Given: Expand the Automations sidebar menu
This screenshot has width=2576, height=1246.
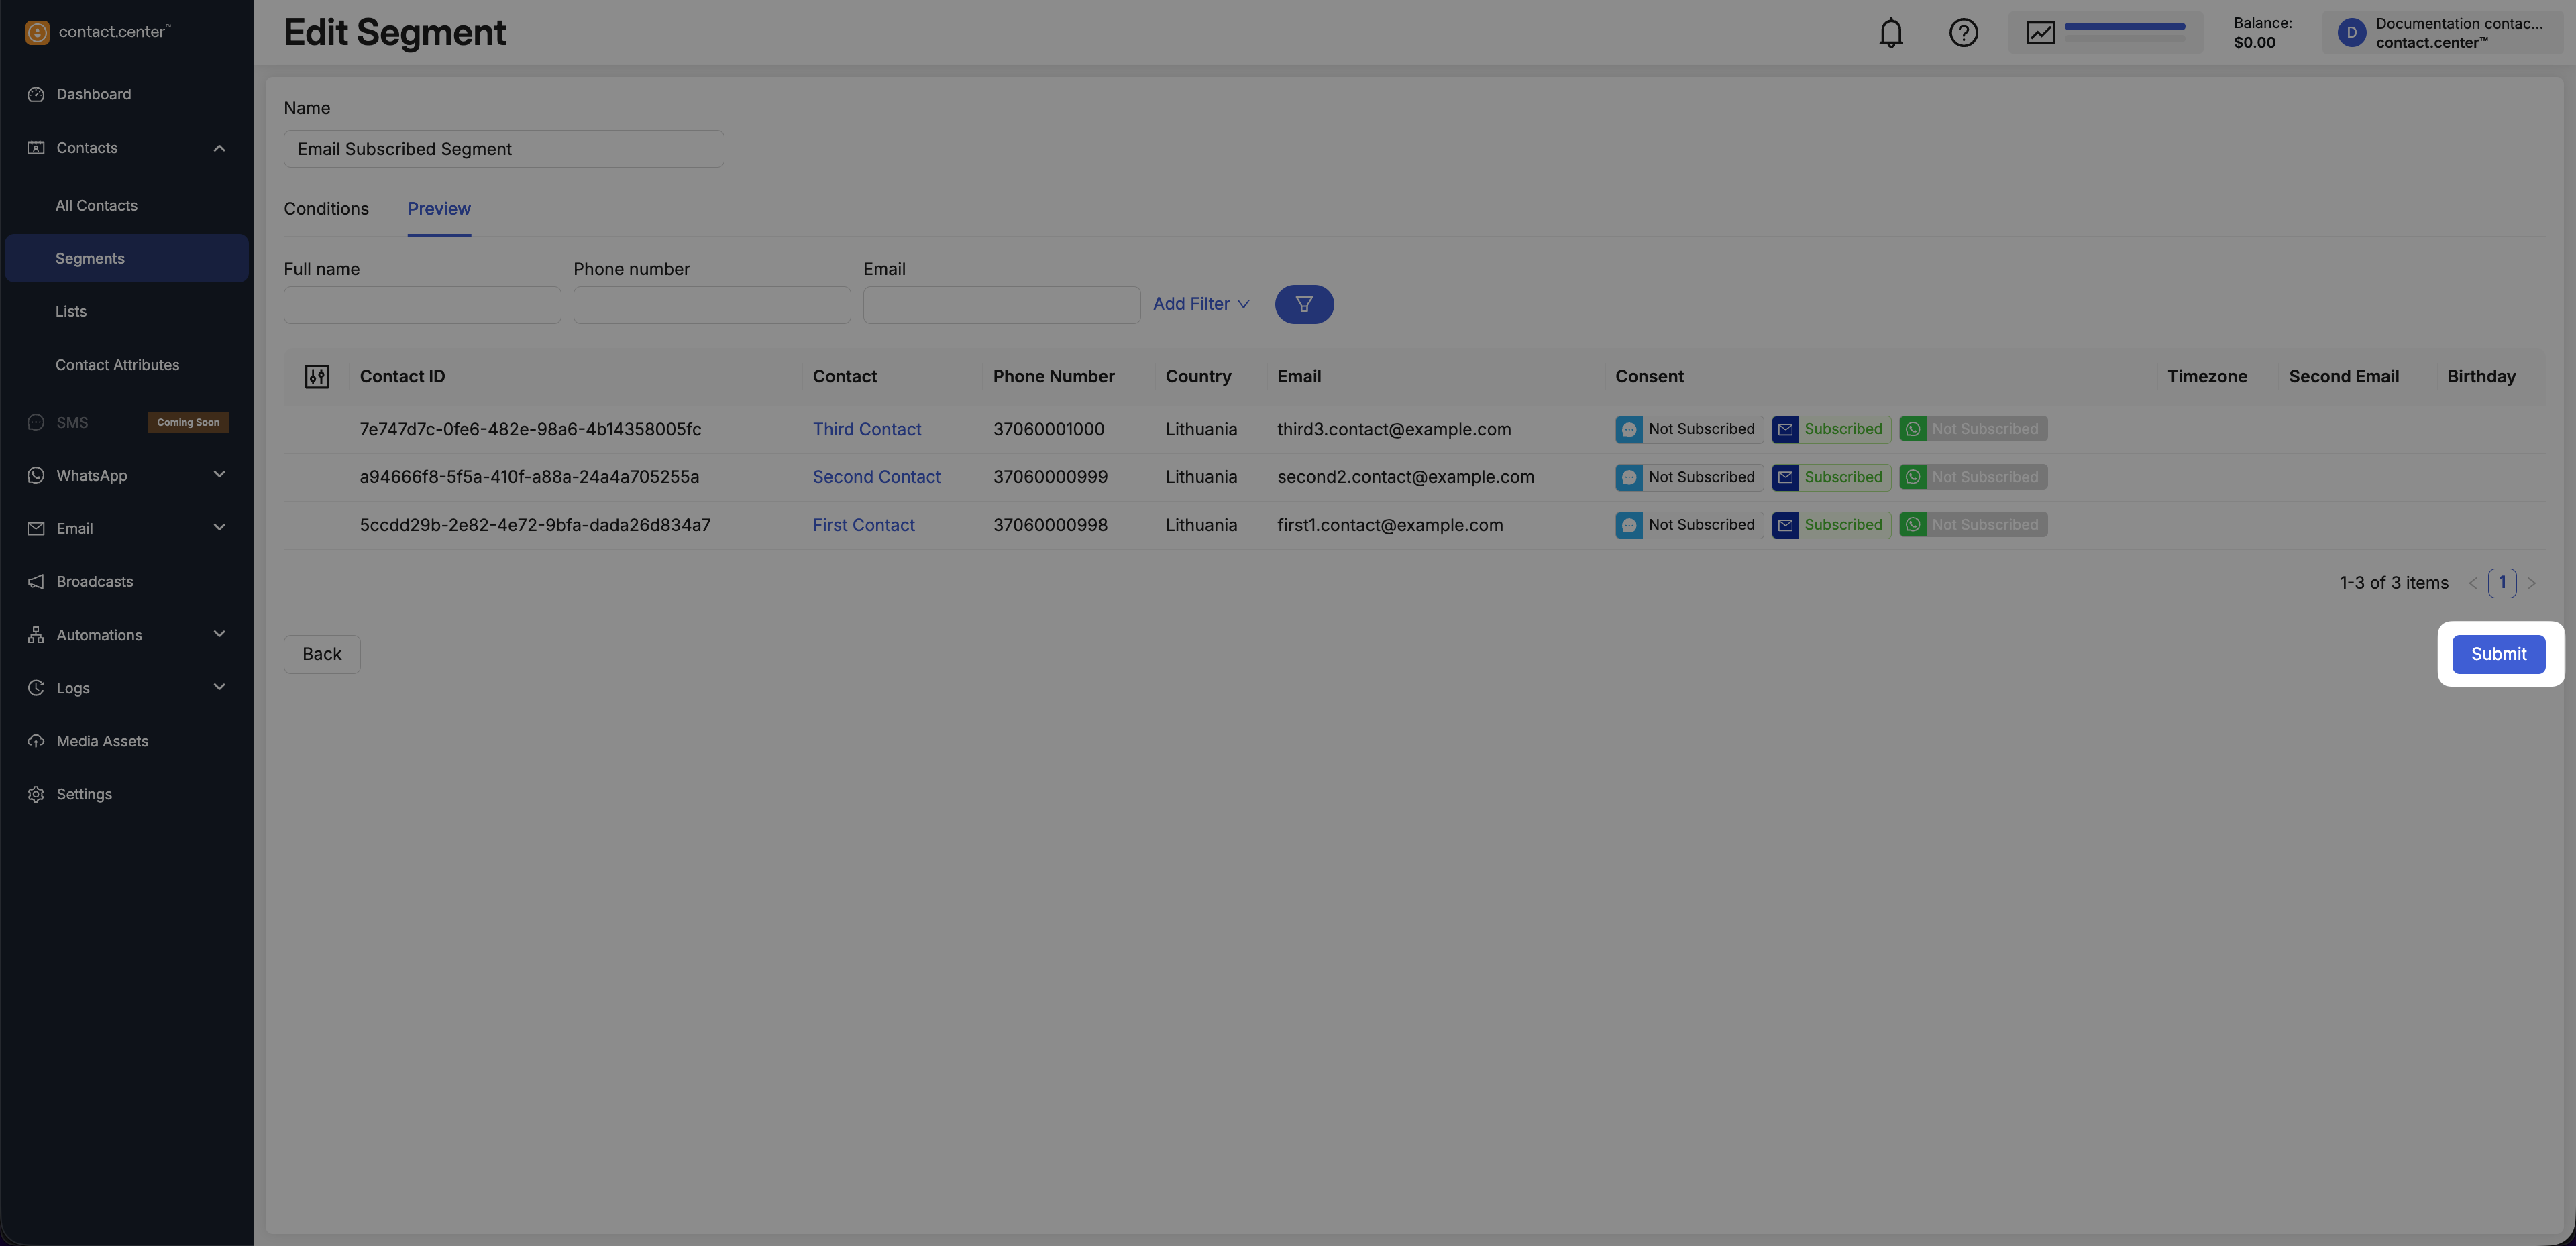Looking at the screenshot, I should click(x=219, y=635).
